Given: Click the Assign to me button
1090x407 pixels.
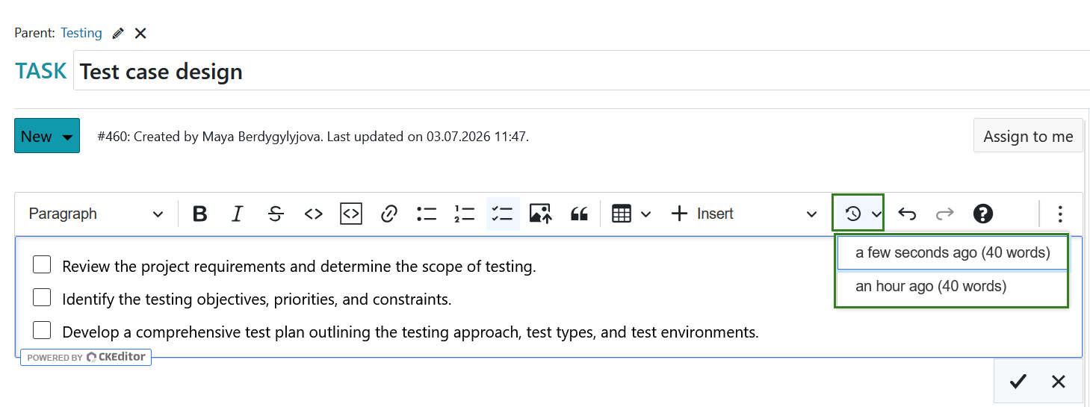Looking at the screenshot, I should pyautogui.click(x=1028, y=136).
